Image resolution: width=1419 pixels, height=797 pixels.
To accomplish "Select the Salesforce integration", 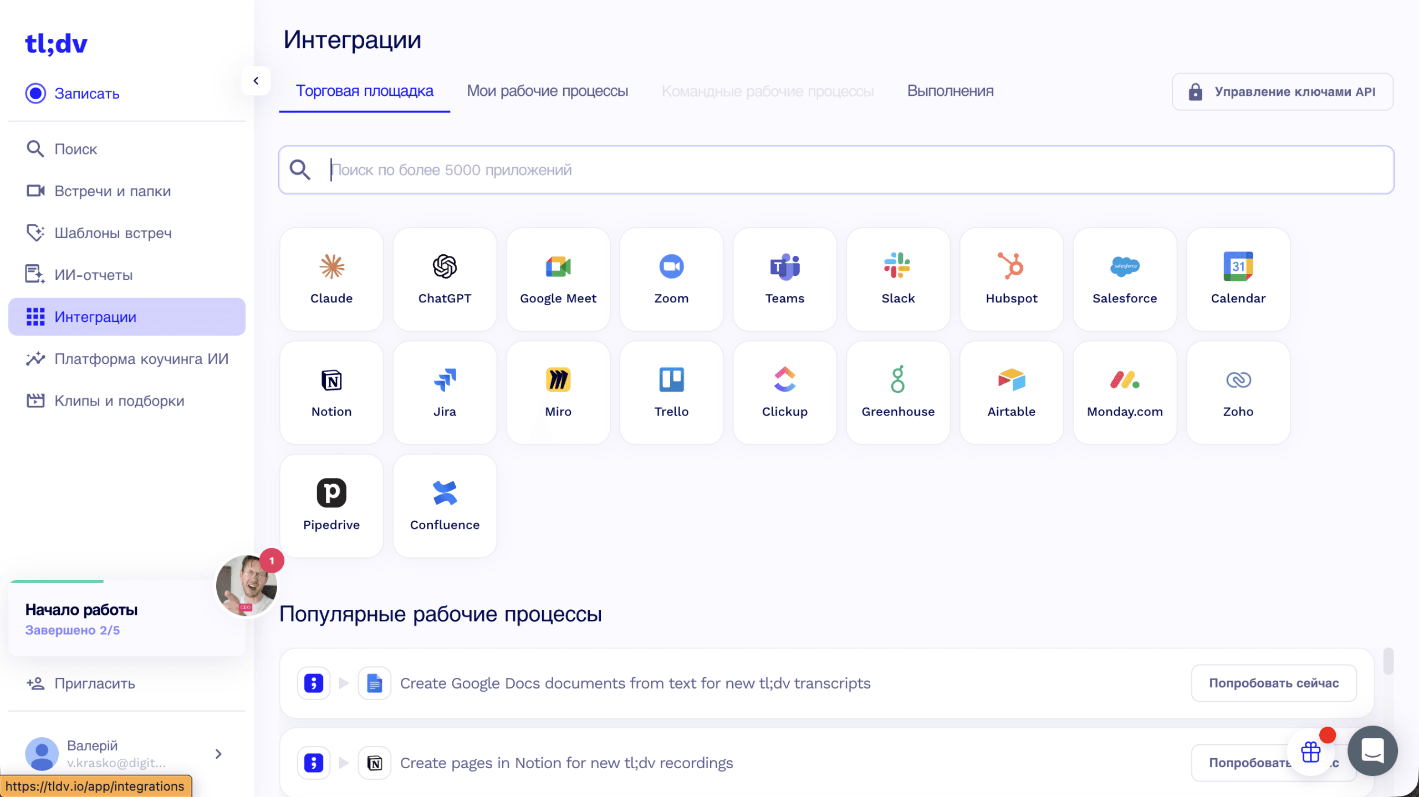I will pos(1125,280).
